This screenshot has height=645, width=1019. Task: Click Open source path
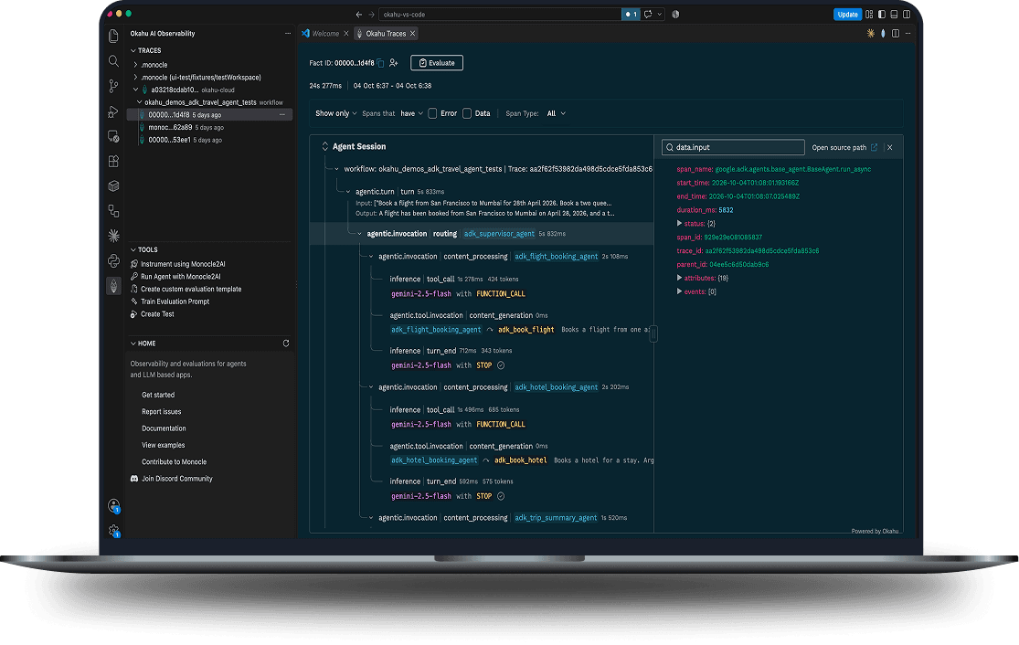839,147
